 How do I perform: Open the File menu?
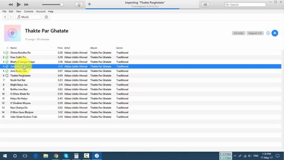(x=4, y=12)
